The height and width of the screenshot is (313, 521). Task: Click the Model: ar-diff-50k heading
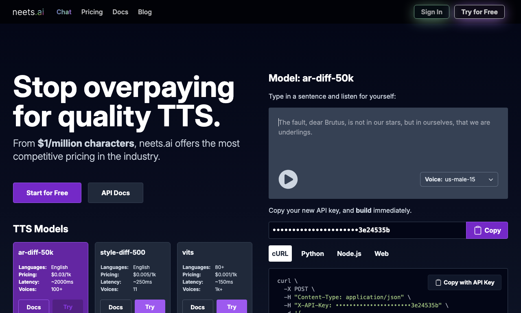tap(311, 78)
